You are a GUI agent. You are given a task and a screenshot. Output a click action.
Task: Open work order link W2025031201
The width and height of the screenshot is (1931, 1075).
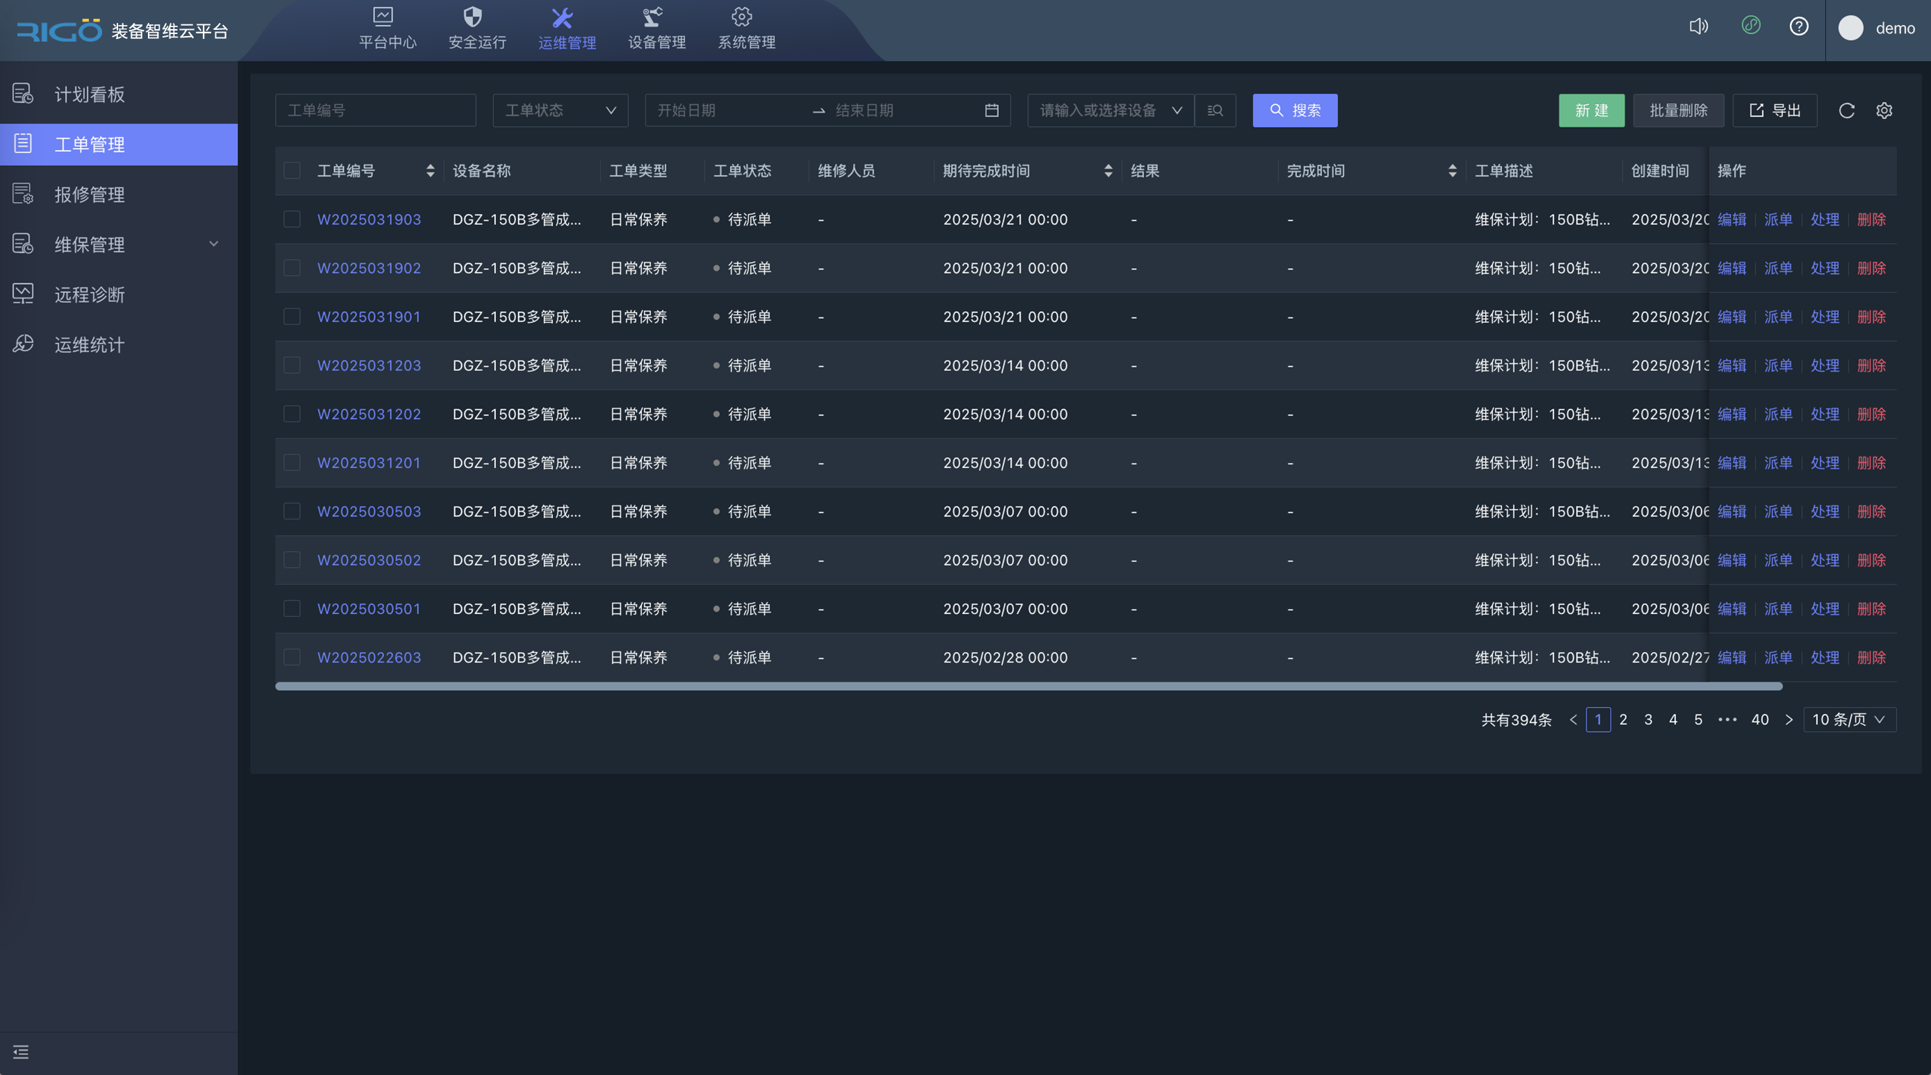pos(369,463)
